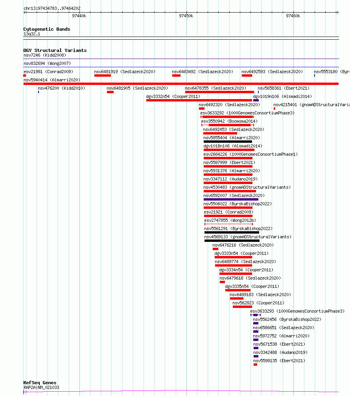This screenshot has width=350, height=396.
Task: Click the Cytogenetic Bands track heading
Action: click(47, 29)
